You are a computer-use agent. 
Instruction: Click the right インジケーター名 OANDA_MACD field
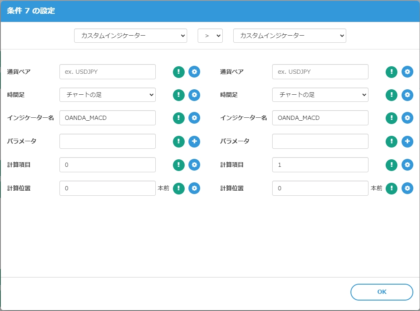[x=320, y=118]
